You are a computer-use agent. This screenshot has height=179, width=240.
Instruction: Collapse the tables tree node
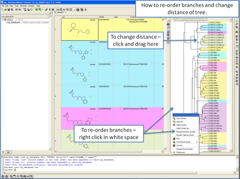3,20
